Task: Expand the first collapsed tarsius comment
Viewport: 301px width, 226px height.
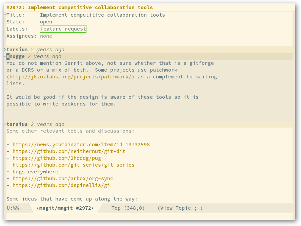Action: 5,50
